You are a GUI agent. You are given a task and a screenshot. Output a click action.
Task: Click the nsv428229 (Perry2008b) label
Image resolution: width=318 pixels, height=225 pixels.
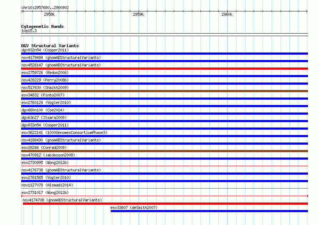point(45,80)
